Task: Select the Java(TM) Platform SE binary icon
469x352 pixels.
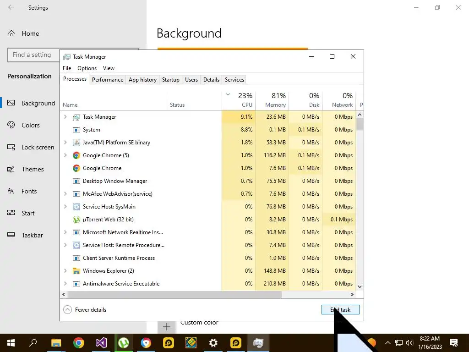Action: [76, 143]
